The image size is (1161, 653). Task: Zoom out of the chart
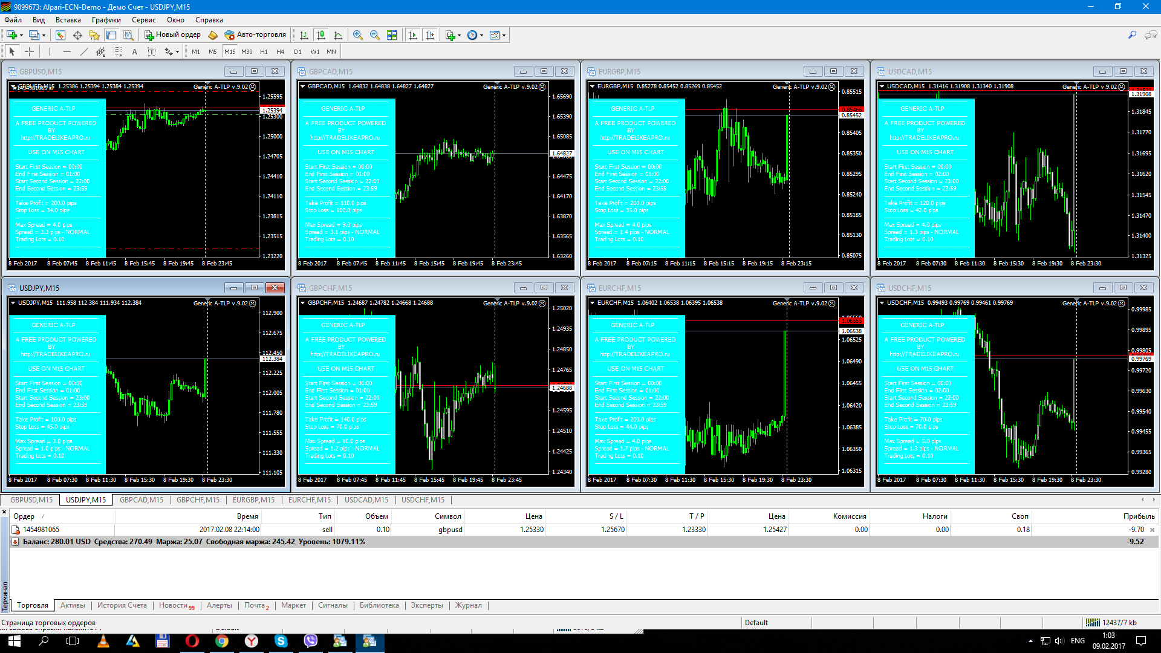[x=375, y=35]
